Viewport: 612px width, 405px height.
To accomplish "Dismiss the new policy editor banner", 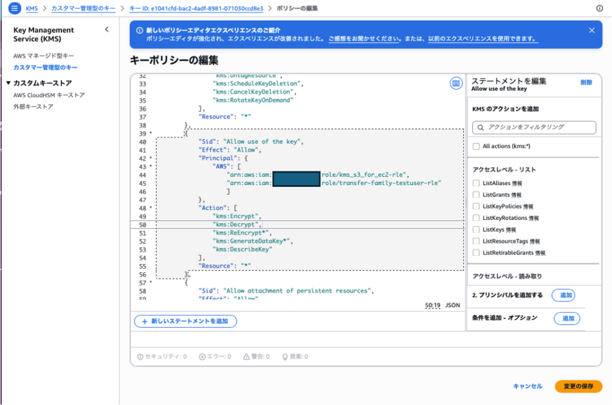I will click(592, 30).
